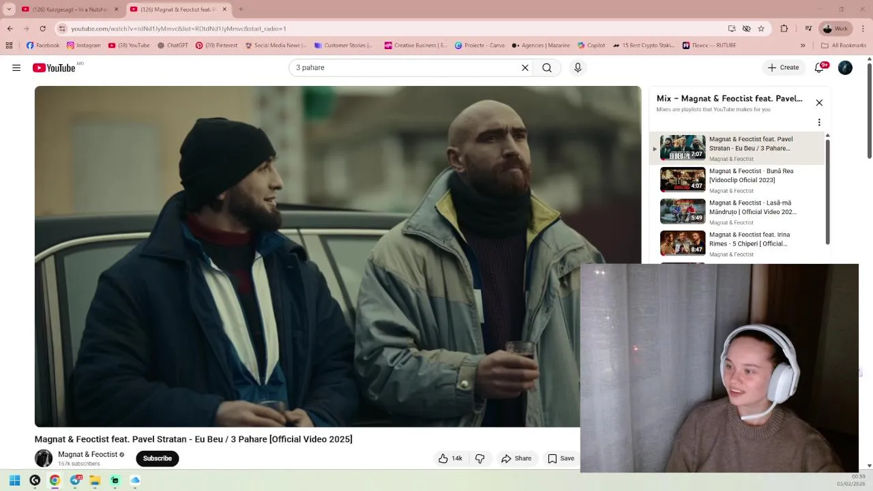Open File Explorer from the taskbar
Viewport: 873px width, 491px height.
tap(95, 481)
